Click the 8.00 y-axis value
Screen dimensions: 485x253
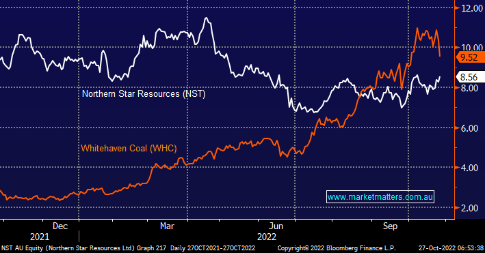(469, 88)
